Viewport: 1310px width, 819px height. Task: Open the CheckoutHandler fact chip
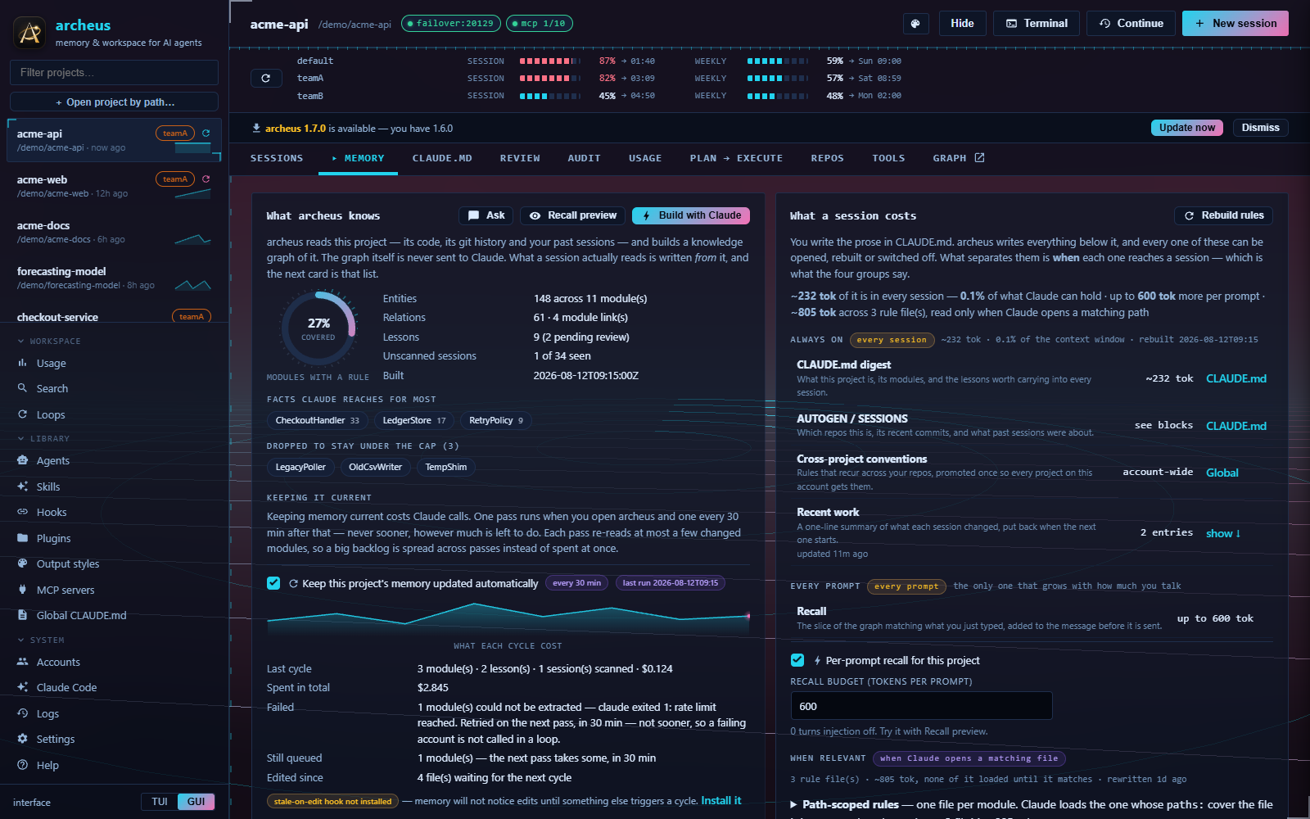pos(317,420)
